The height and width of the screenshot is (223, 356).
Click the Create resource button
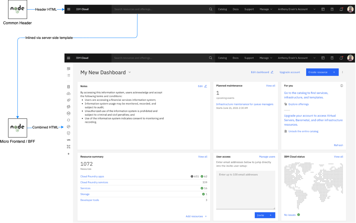[x=322, y=72]
